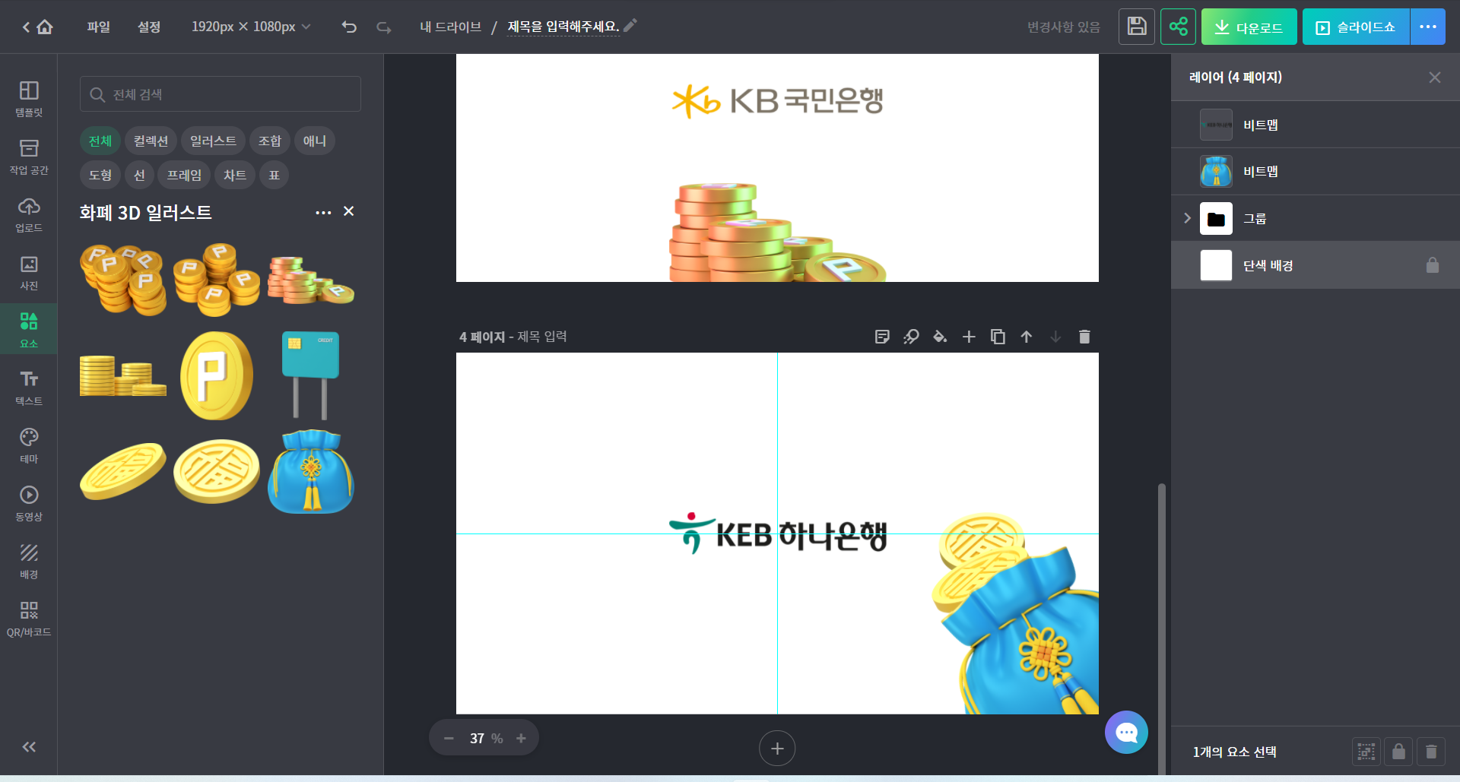Open page 4 animation effect icon
The image size is (1460, 782).
[911, 337]
